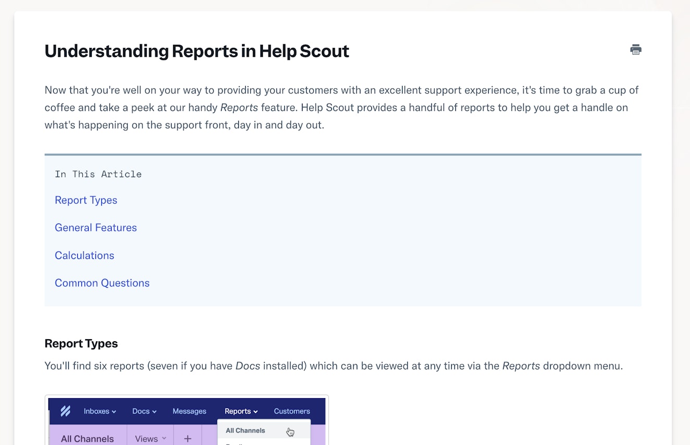Click the print article icon
The height and width of the screenshot is (445, 690).
(x=635, y=50)
